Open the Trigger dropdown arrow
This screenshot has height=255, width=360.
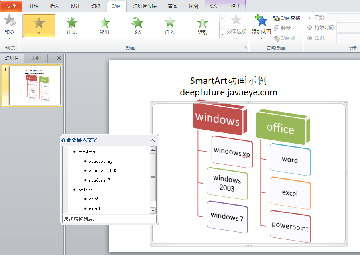pos(294,28)
